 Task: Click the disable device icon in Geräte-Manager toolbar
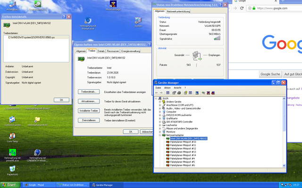pyautogui.click(x=213, y=93)
